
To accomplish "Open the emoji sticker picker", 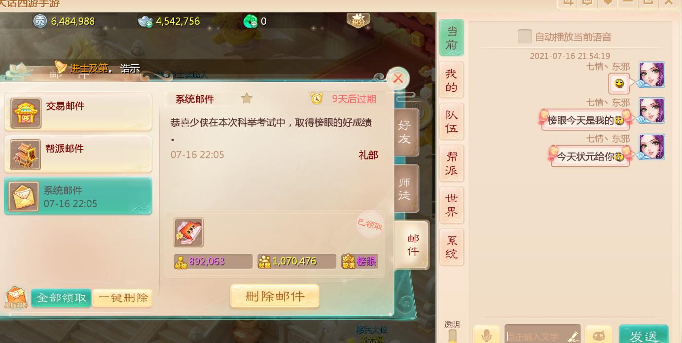I will [599, 335].
